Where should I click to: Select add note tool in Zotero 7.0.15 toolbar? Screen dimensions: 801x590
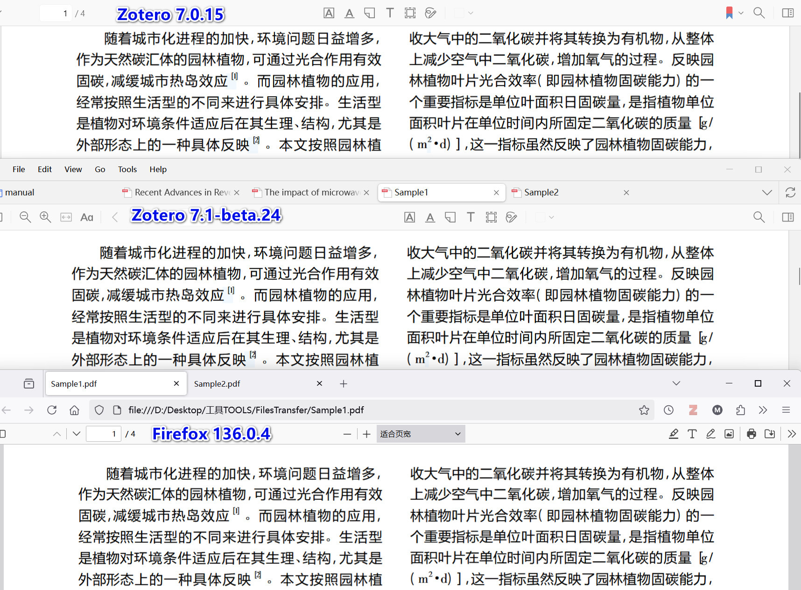point(370,13)
